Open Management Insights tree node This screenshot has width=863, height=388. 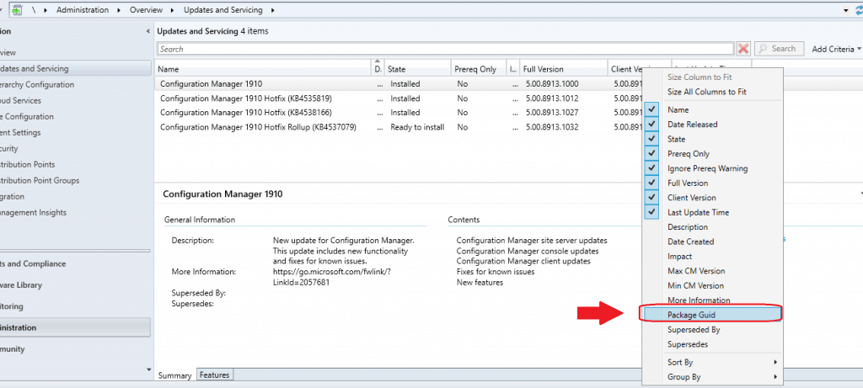pos(33,212)
